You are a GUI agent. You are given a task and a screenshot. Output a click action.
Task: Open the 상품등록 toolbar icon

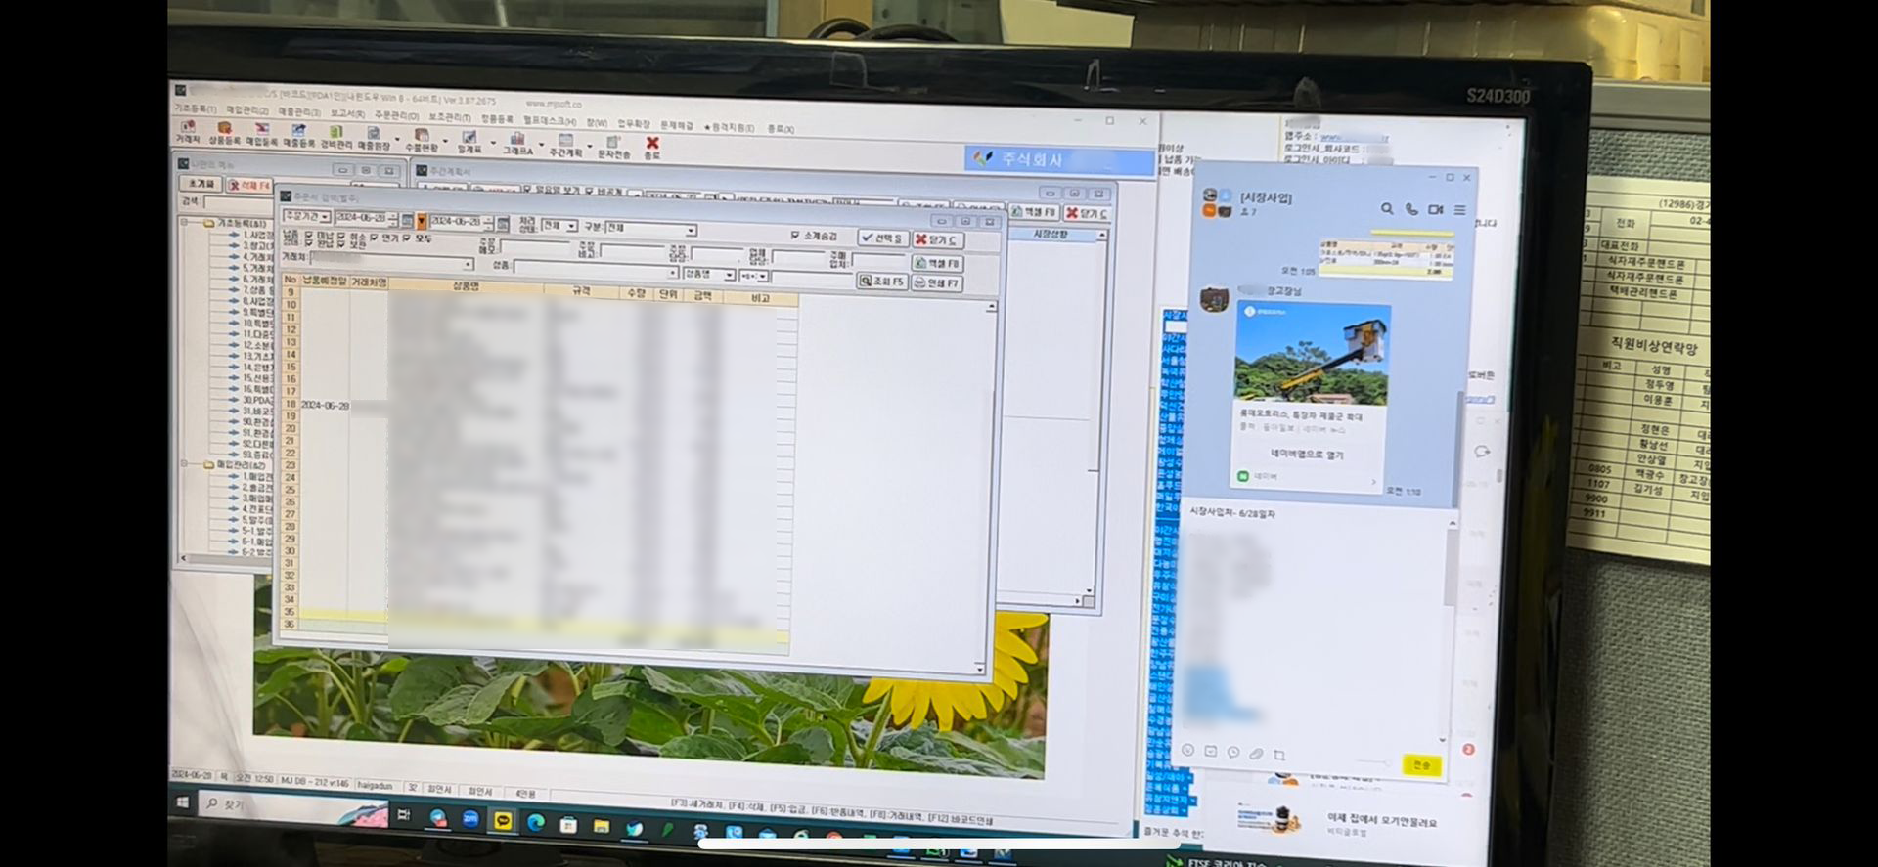click(x=224, y=134)
